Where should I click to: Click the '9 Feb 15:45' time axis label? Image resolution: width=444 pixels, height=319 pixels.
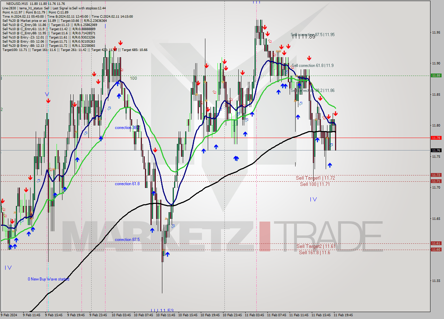[54, 315]
